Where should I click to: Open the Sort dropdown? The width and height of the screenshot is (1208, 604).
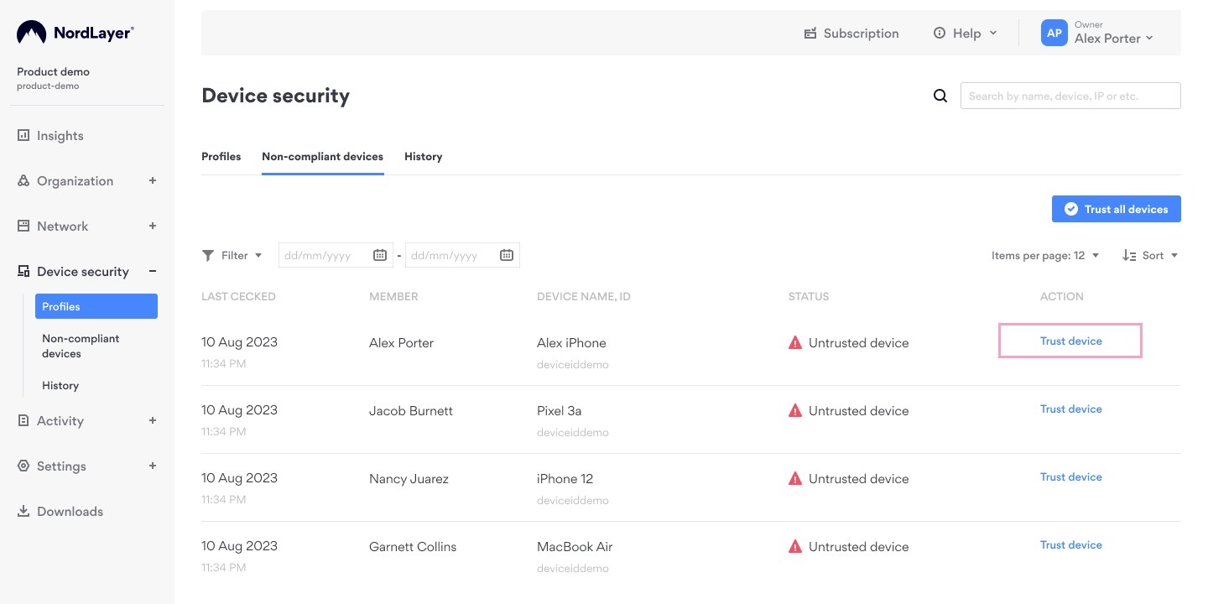point(1150,255)
